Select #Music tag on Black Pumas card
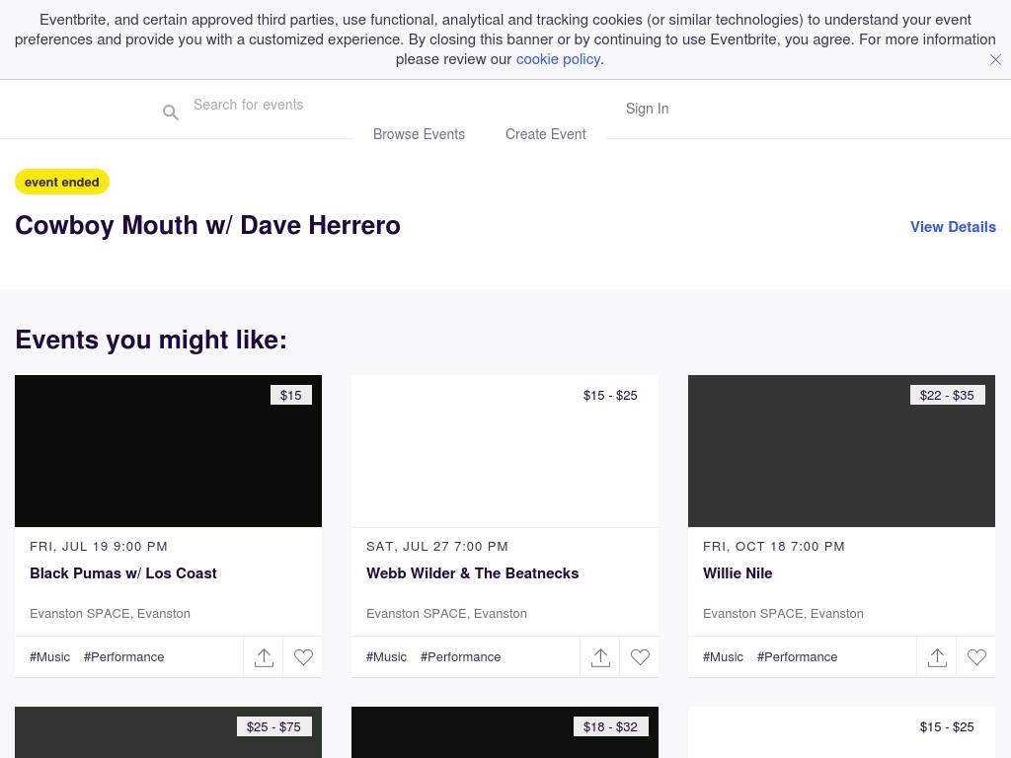This screenshot has height=758, width=1011. tap(49, 657)
